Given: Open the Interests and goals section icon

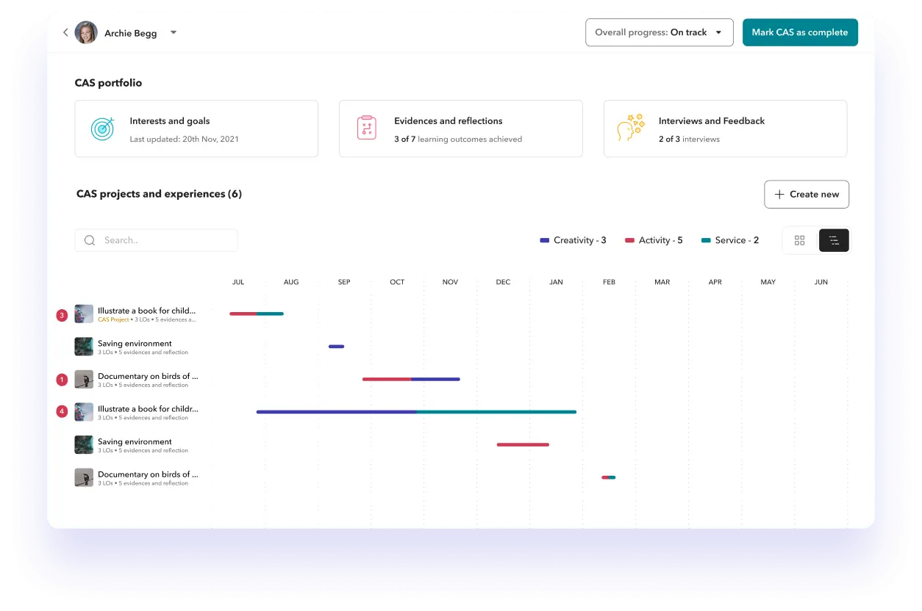Looking at the screenshot, I should tap(102, 128).
